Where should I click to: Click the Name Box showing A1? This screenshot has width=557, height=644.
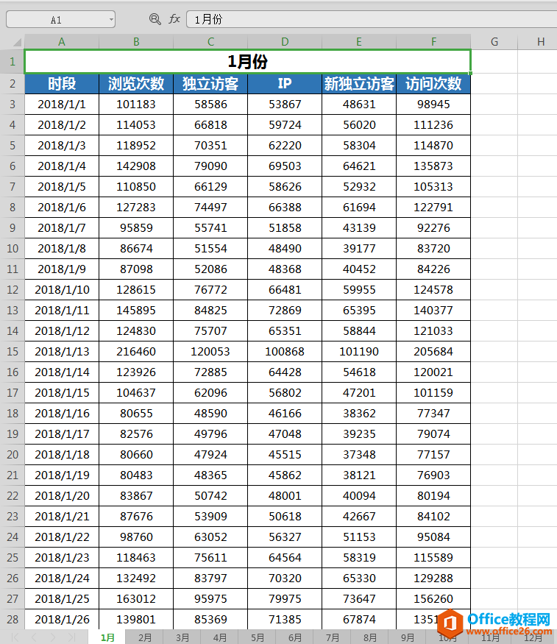[60, 20]
